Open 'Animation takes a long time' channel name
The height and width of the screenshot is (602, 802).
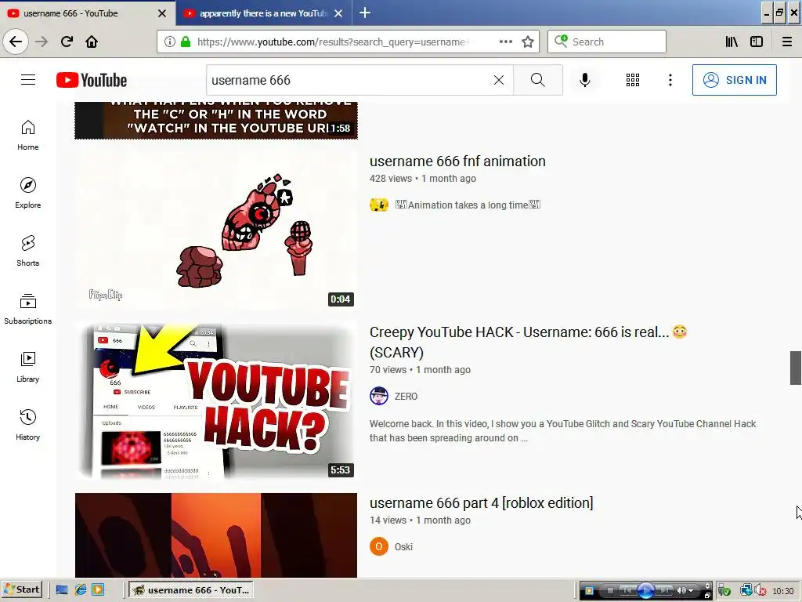(468, 205)
